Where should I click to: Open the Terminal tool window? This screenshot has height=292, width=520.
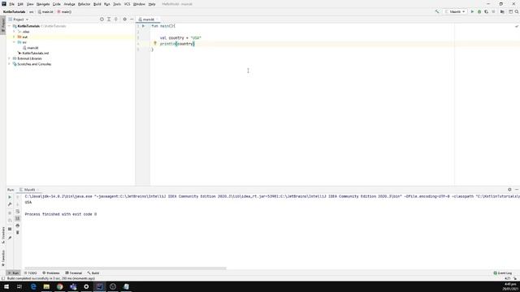pos(74,273)
